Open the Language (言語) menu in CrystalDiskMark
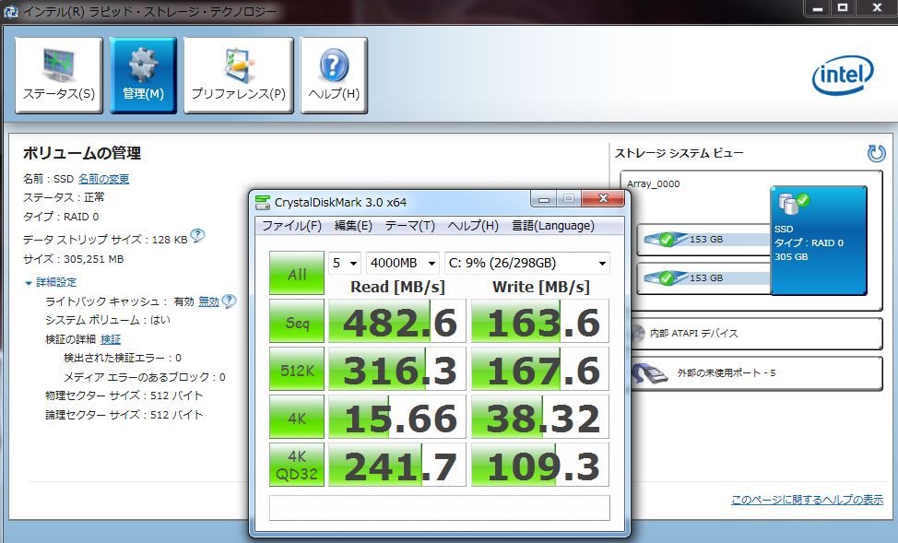The width and height of the screenshot is (898, 543). (x=552, y=226)
